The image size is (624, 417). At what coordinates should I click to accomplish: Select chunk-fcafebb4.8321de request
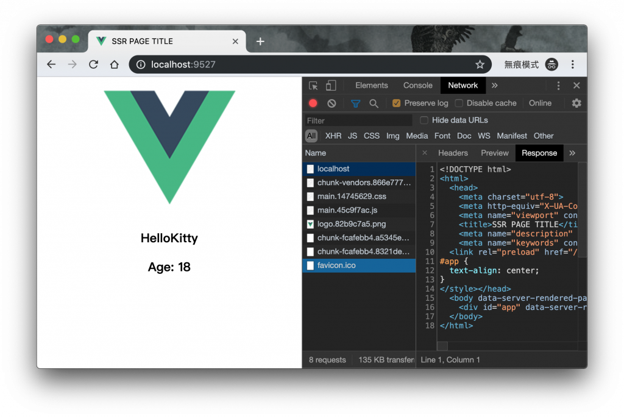359,251
